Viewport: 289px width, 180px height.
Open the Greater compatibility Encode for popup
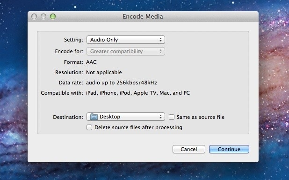click(126, 51)
